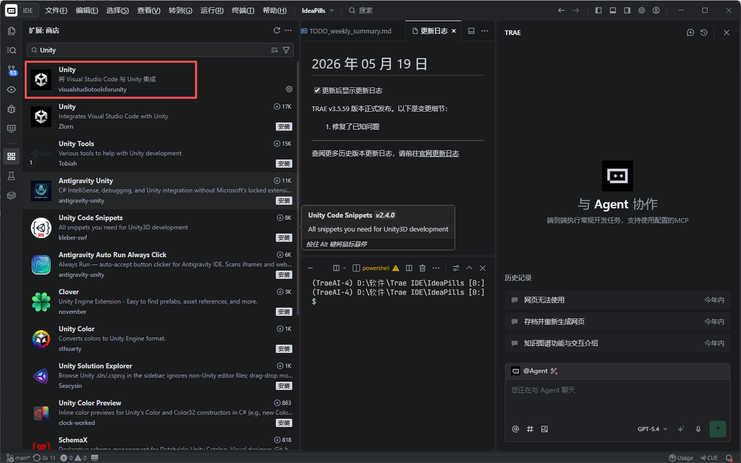This screenshot has height=463, width=741.
Task: Open history conversation 网页无法使用
Action: [x=617, y=300]
